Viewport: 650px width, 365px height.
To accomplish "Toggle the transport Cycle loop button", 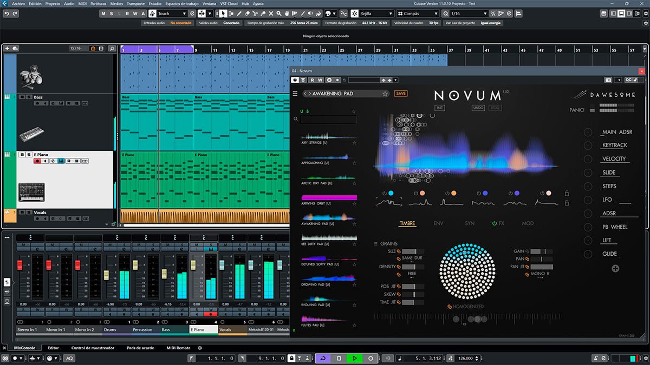I will point(323,358).
